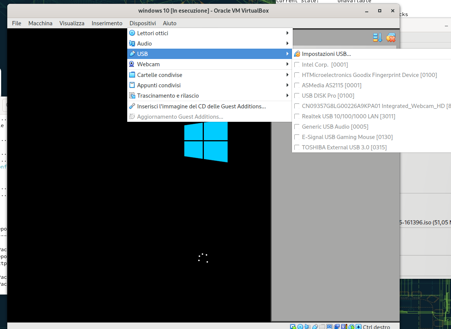The image size is (451, 329).
Task: Click the Aggiornamento Guest Additions entry
Action: (210, 116)
